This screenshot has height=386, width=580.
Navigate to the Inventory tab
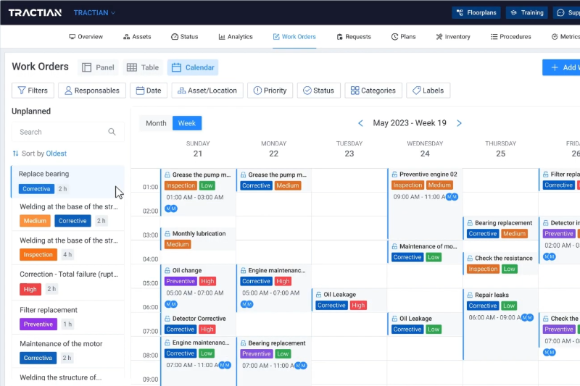452,36
